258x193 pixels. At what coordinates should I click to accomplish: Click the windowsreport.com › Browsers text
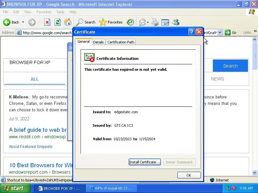(40, 172)
